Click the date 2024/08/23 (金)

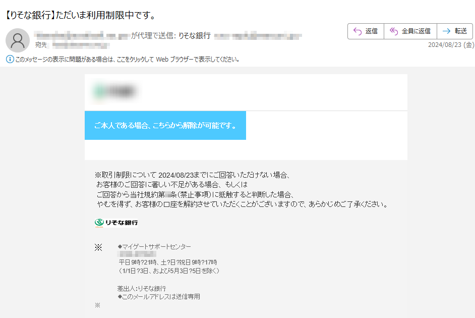coord(451,45)
